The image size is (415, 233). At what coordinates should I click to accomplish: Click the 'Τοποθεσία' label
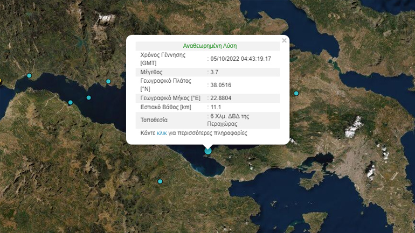[x=154, y=120]
